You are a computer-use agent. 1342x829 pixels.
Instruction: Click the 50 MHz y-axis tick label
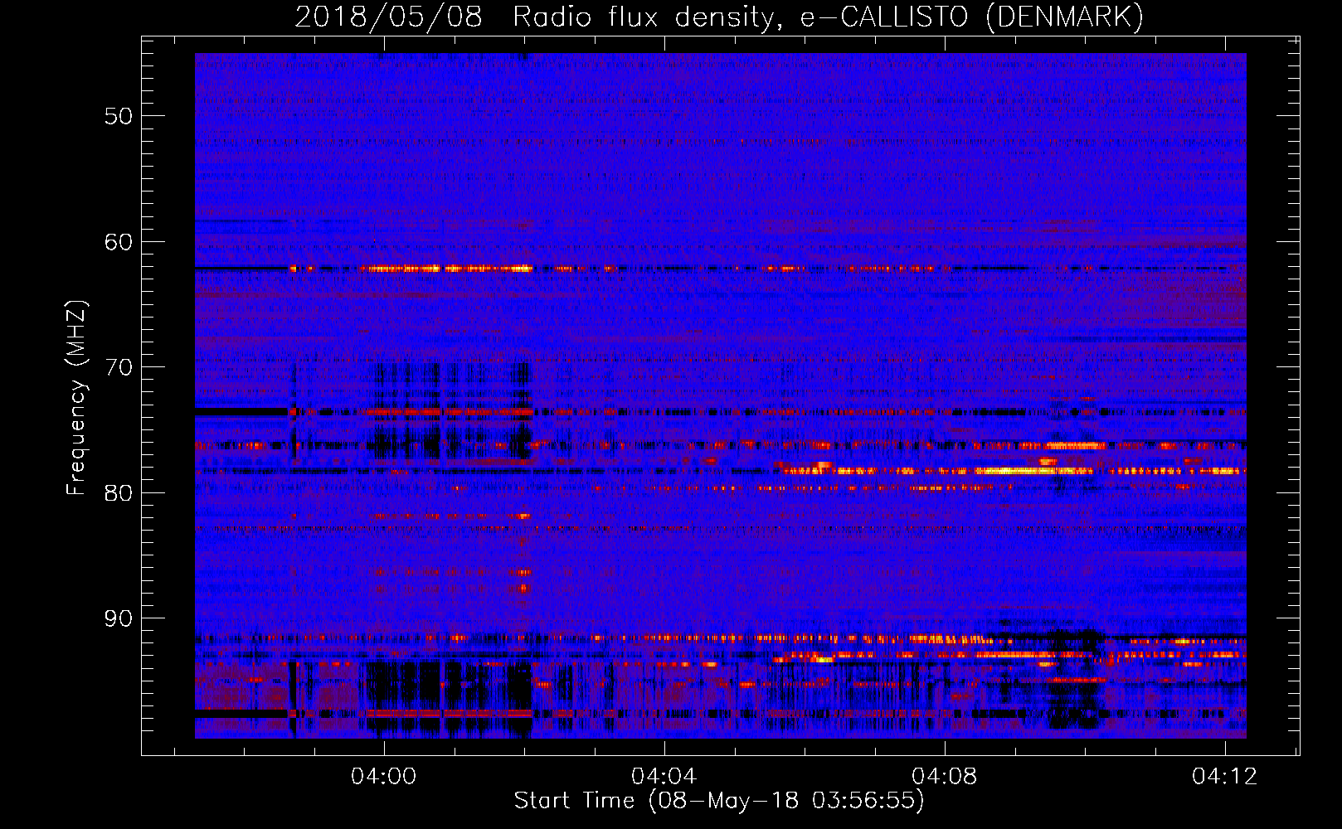point(119,116)
